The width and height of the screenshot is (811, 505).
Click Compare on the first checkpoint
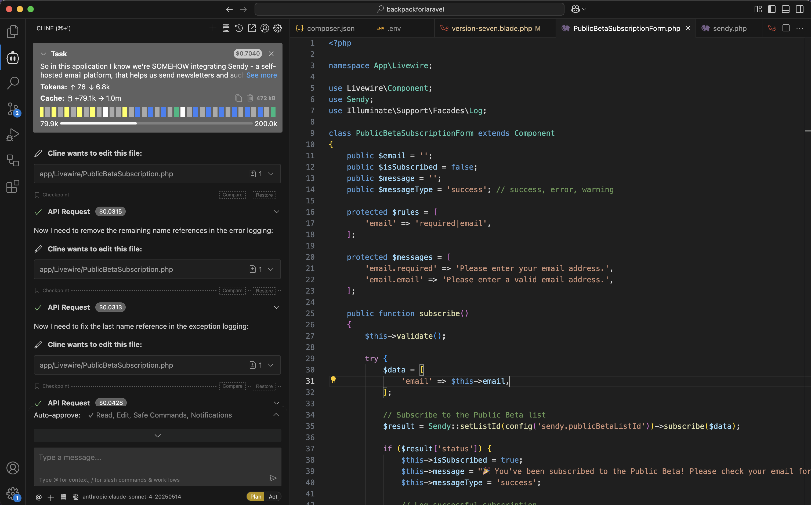pos(232,195)
